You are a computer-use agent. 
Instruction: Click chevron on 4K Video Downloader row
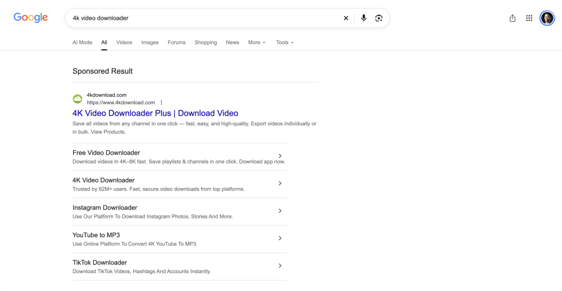pos(280,183)
